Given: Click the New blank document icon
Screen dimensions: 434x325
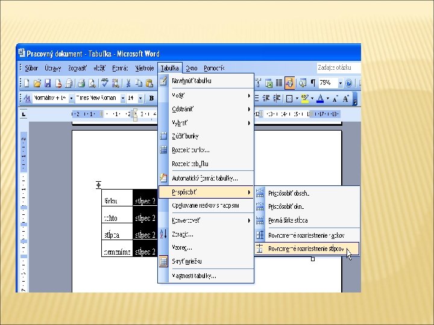Looking at the screenshot, I should coord(27,83).
